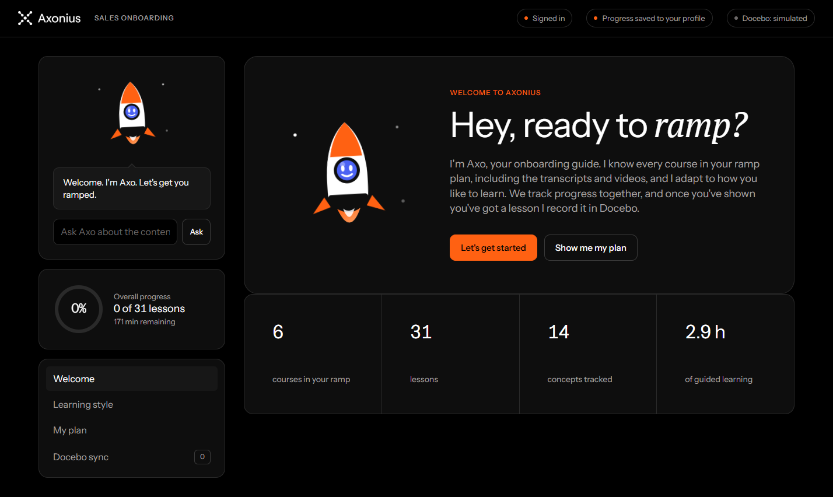
Task: Click the Signed in status pill
Action: [x=544, y=18]
